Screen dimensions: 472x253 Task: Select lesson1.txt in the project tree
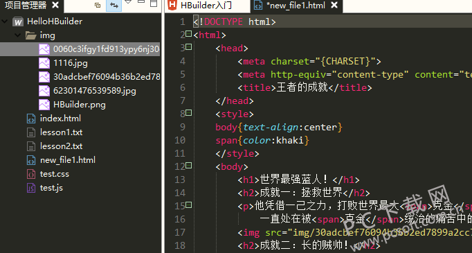point(61,132)
